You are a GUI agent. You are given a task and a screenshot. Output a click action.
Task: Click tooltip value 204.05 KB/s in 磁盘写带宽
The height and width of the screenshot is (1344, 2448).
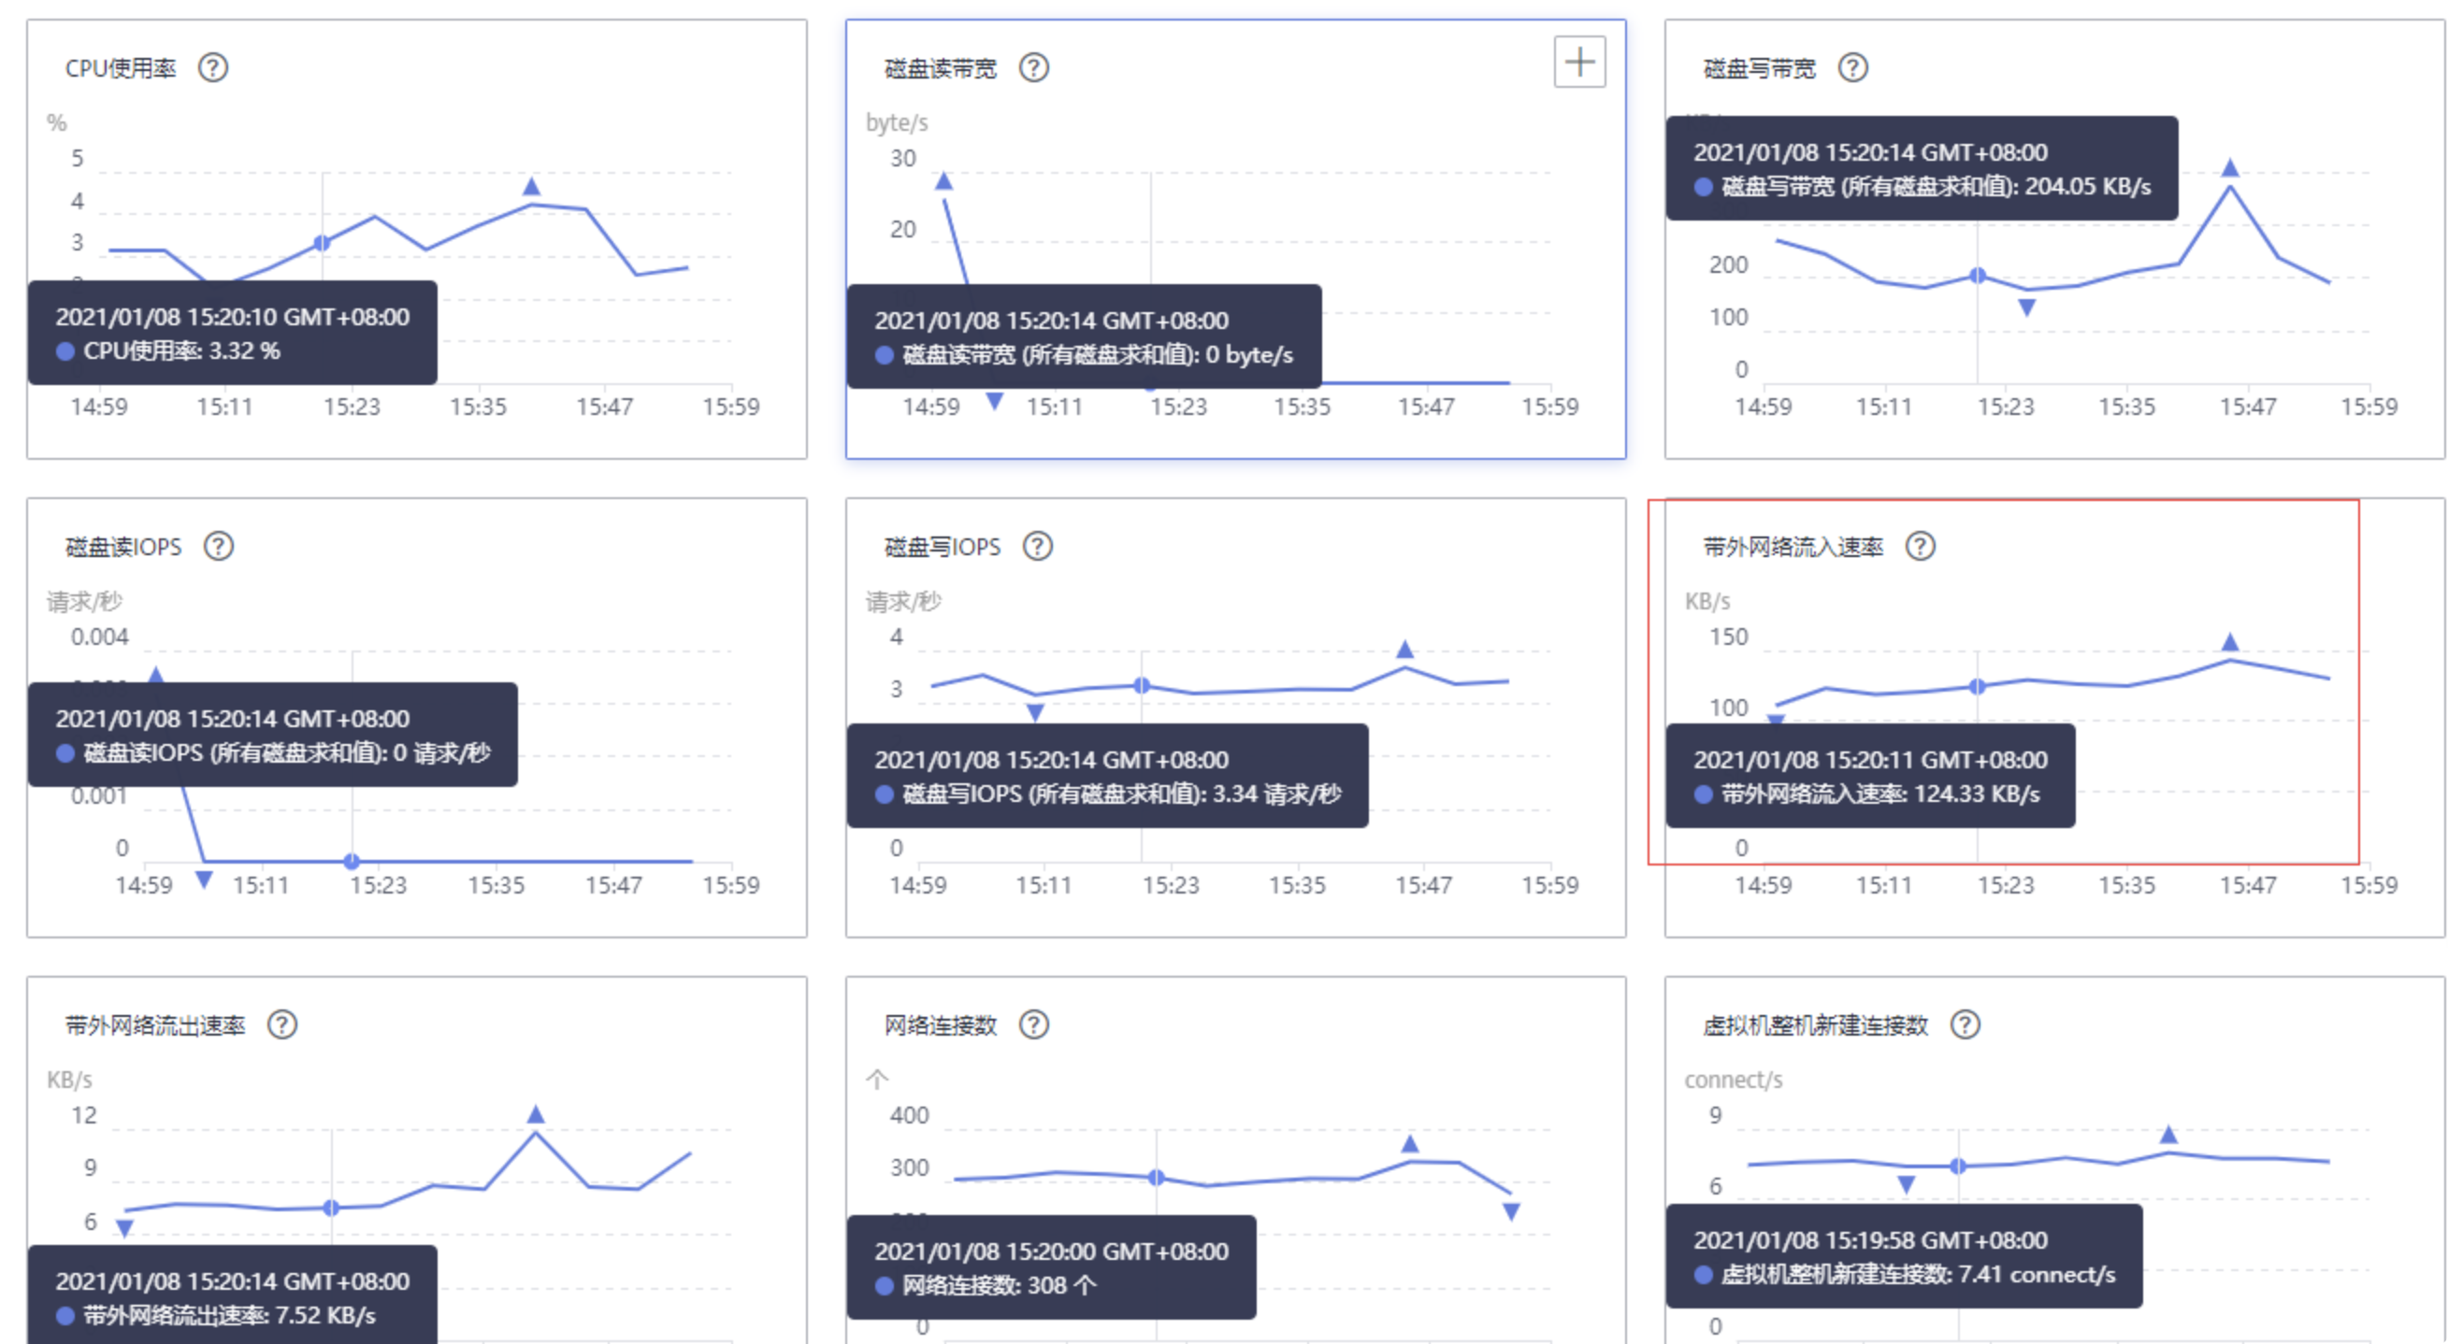[2088, 186]
